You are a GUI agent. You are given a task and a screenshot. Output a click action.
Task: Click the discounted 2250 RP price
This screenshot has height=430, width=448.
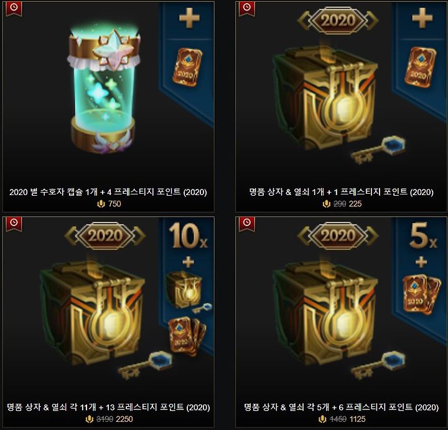124,419
